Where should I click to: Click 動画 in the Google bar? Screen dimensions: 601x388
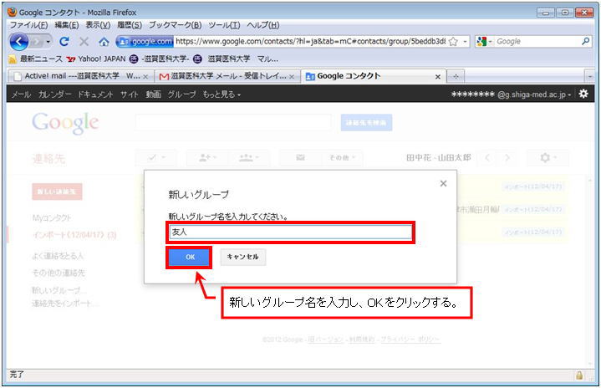pos(153,94)
